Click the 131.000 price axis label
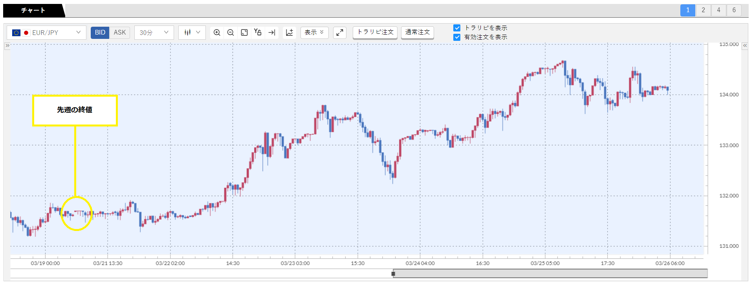Viewport: 753px width, 284px height. [x=729, y=246]
